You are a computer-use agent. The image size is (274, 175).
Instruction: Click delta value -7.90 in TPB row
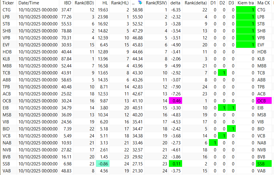(176, 87)
